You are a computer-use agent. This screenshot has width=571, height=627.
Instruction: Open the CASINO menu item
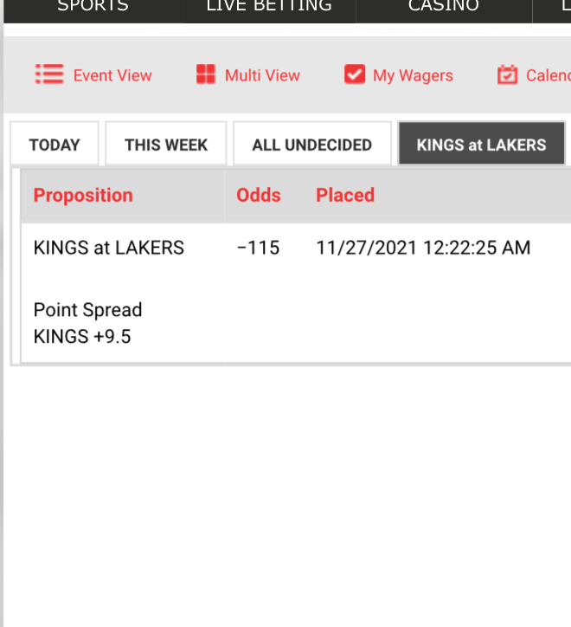(x=444, y=7)
